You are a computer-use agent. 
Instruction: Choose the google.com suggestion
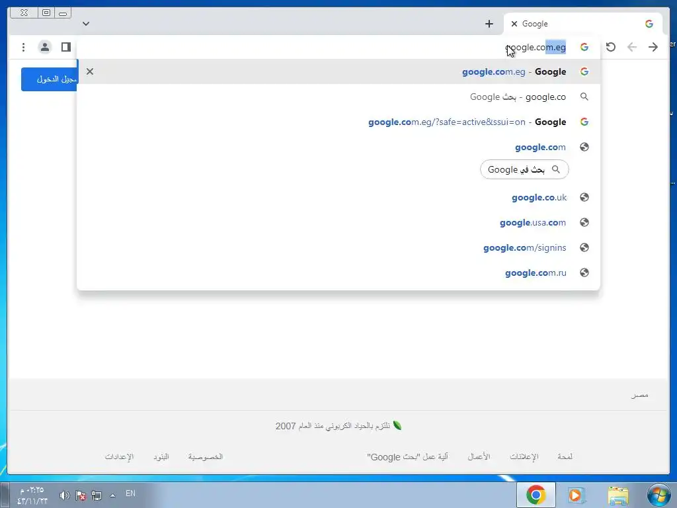point(338,147)
